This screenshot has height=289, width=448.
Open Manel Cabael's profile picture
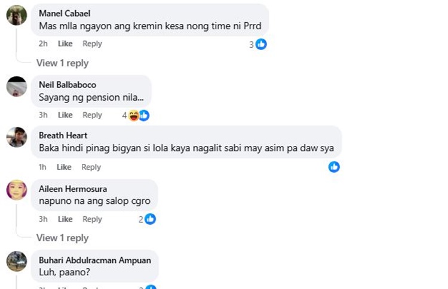(17, 15)
